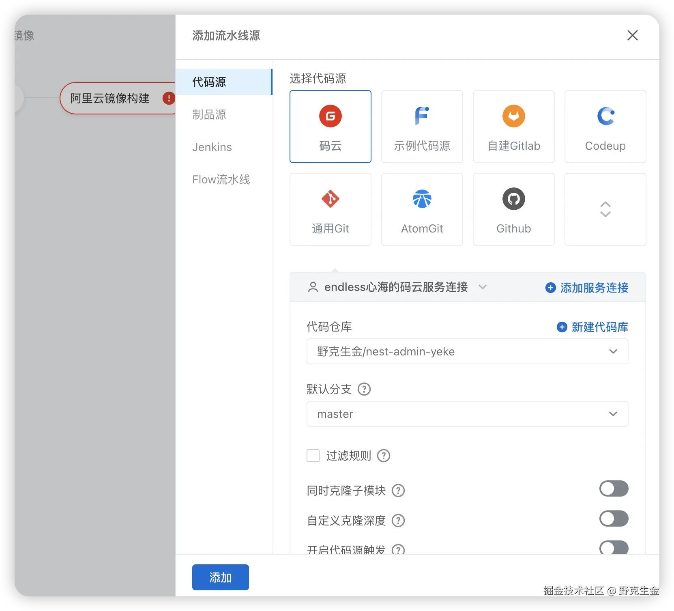The height and width of the screenshot is (611, 674).
Task: Show help for 开启代码源触发
Action: click(398, 549)
